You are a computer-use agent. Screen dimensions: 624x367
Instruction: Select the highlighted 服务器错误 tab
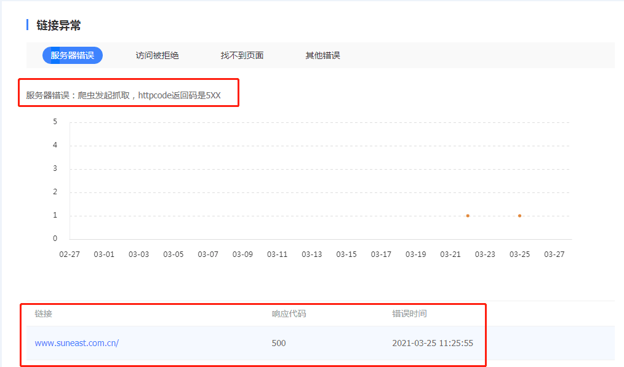point(73,55)
